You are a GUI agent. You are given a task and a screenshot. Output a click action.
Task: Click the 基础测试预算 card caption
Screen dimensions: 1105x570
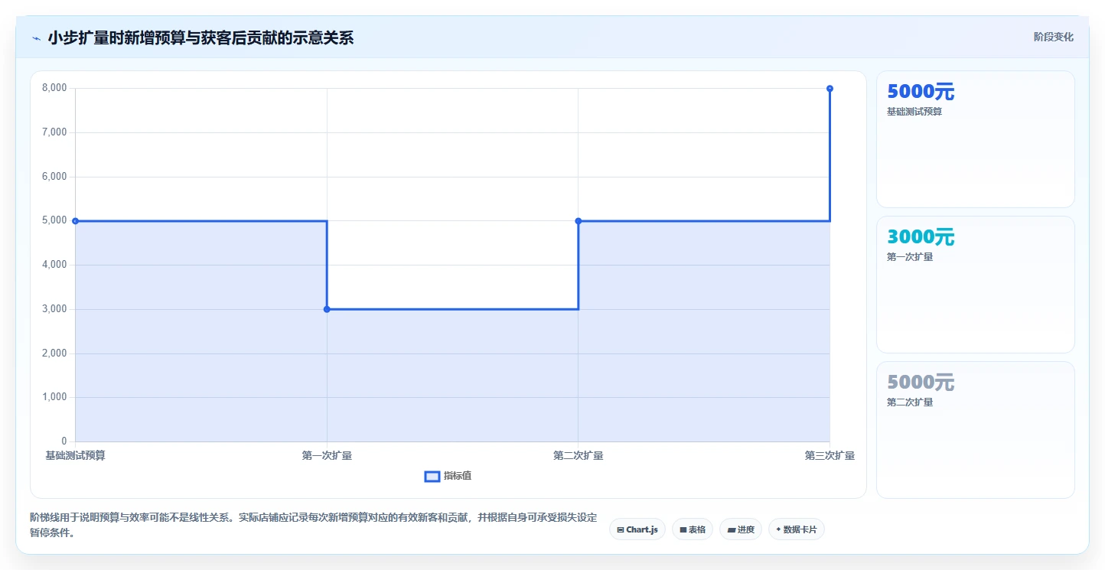[914, 112]
